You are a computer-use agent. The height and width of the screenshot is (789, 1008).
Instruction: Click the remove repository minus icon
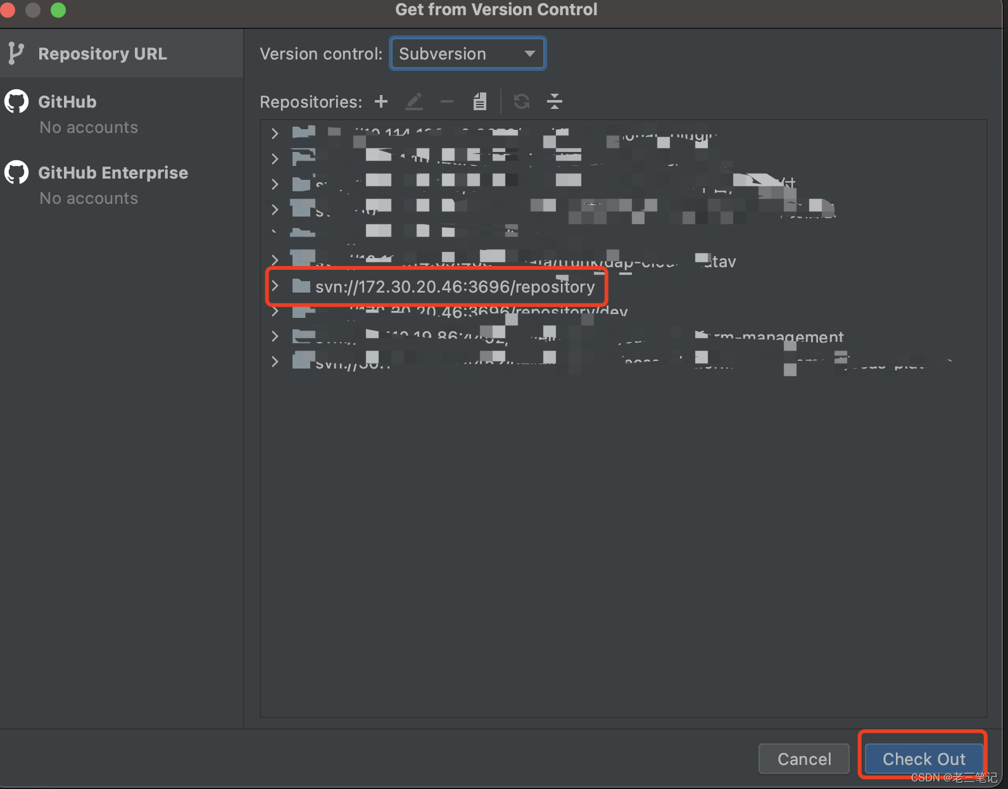(x=447, y=101)
